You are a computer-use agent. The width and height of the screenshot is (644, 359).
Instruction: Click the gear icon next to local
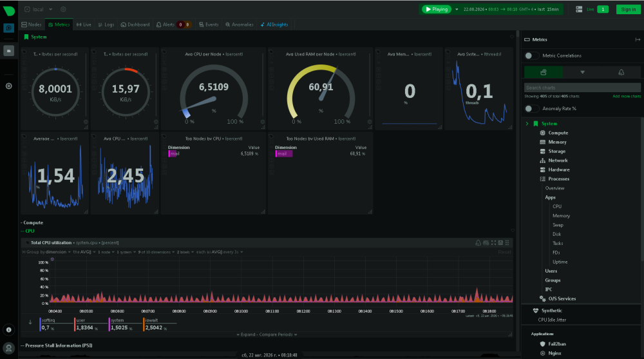[x=63, y=9]
